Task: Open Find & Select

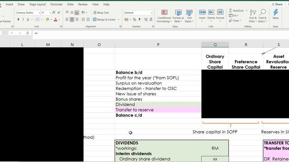Action: pyautogui.click(x=262, y=16)
